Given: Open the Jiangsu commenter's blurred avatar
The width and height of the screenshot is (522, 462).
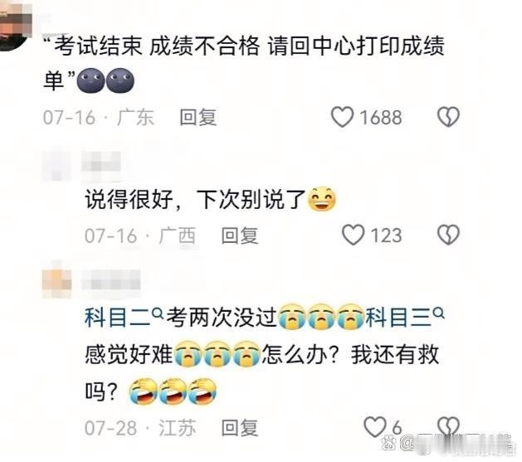Looking at the screenshot, I should [x=56, y=284].
